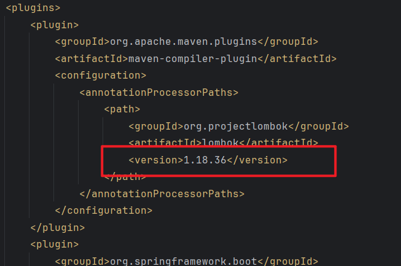Click the version 1.18.36 value
The height and width of the screenshot is (266, 401).
[205, 160]
